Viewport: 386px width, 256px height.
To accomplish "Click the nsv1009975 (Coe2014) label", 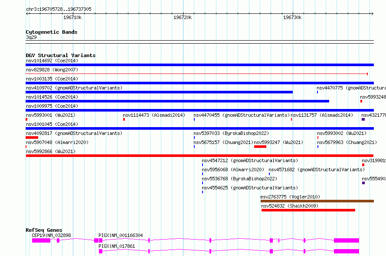I will coord(52,106).
